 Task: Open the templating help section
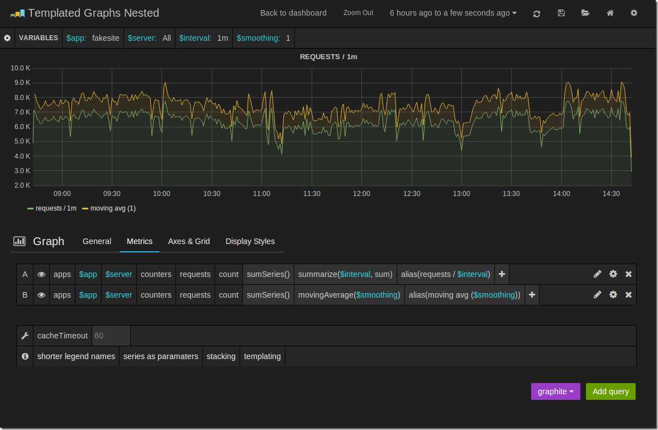click(263, 356)
